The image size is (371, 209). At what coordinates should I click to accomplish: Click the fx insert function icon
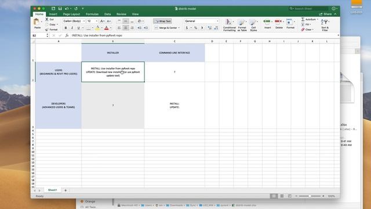point(67,35)
